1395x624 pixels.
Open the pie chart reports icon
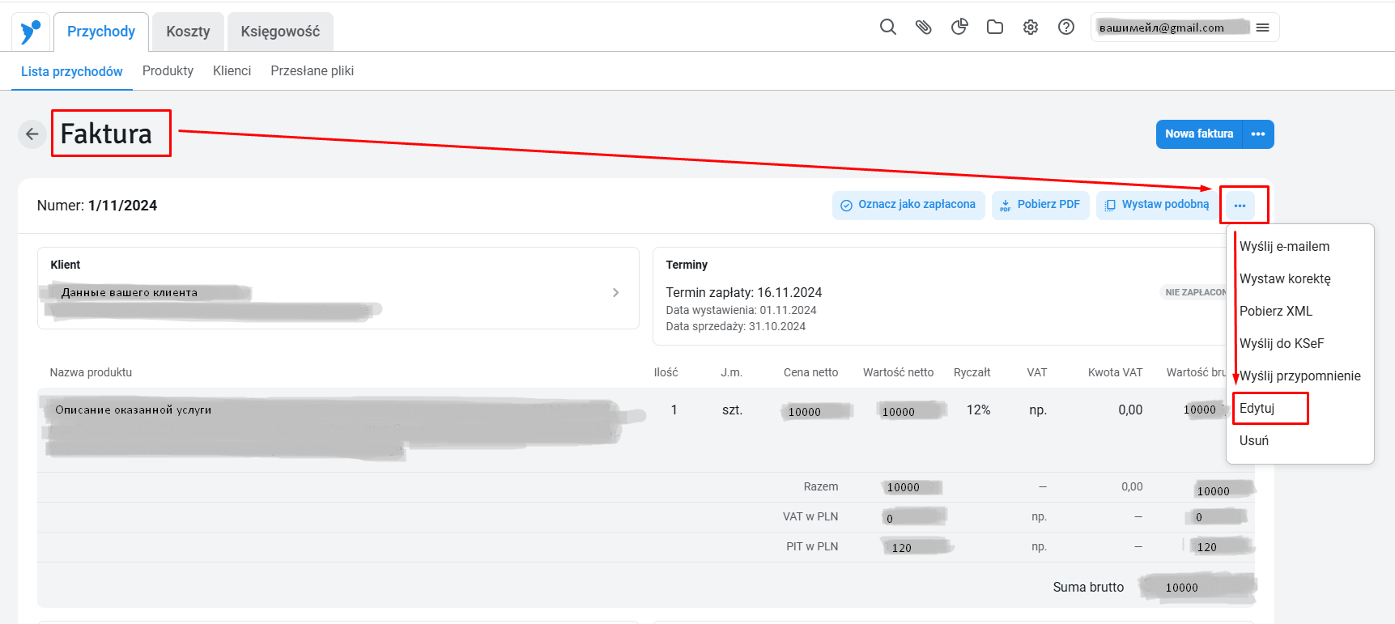[959, 27]
